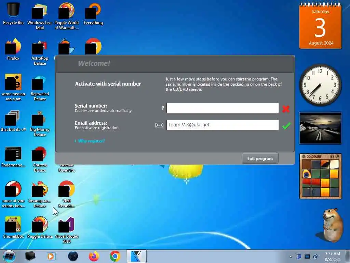The height and width of the screenshot is (263, 350).
Task: Select Bejeweled Deluxe desktop icon
Action: point(40,88)
